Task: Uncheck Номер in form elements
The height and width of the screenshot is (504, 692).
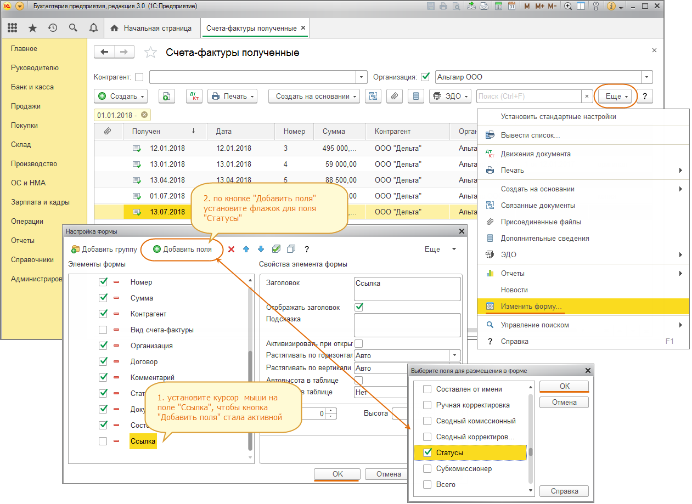Action: click(103, 282)
